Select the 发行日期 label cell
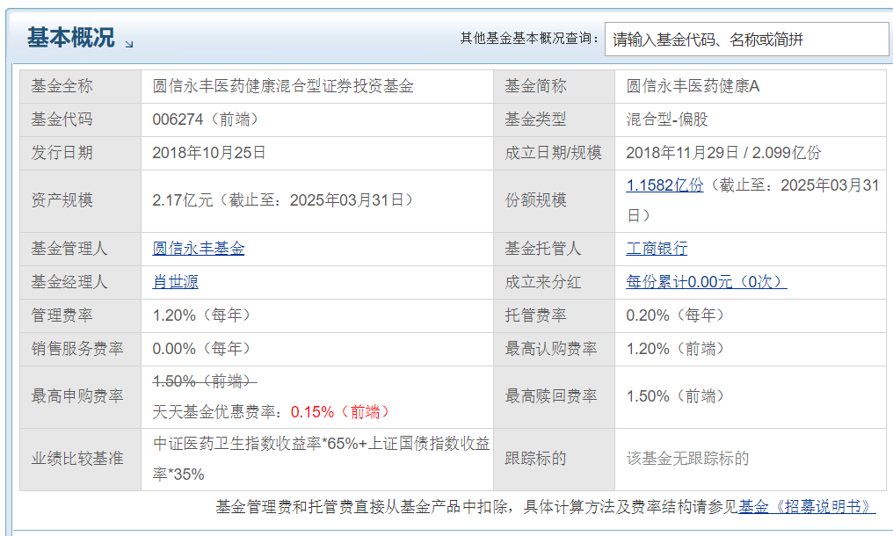893x536 pixels. click(x=80, y=153)
